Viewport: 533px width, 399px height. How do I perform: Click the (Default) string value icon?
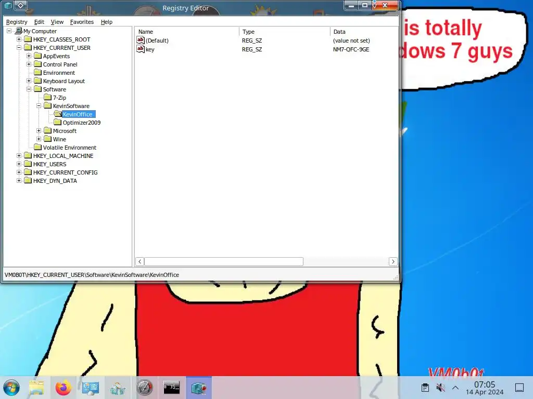click(141, 40)
